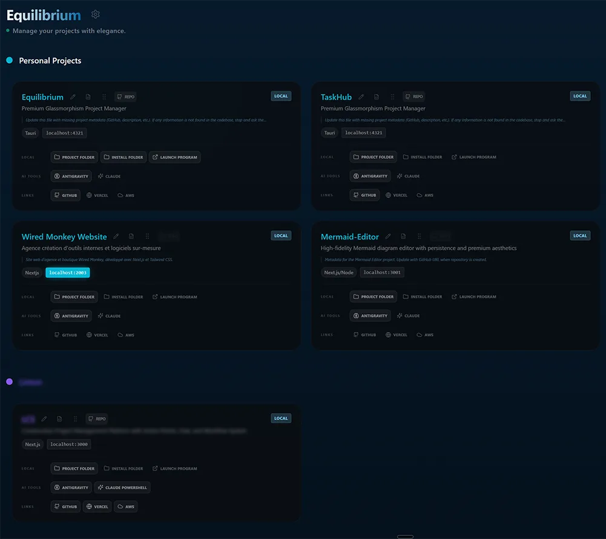
Task: Open Project Folder on the TaskHub card
Action: [x=374, y=157]
